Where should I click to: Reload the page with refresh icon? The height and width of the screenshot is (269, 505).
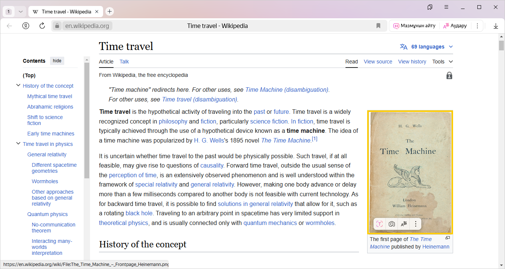click(42, 26)
